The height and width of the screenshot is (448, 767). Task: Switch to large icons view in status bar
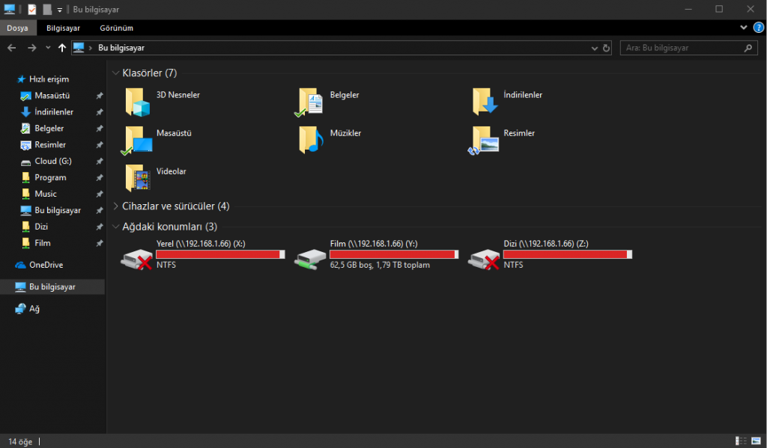pos(755,441)
